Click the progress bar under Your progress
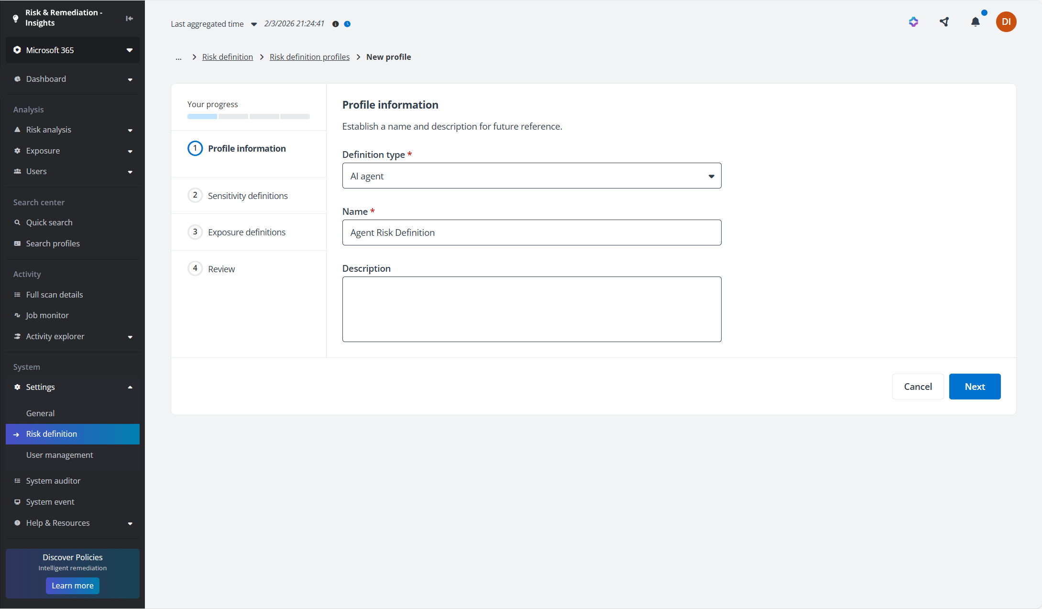This screenshot has width=1042, height=609. tap(248, 116)
